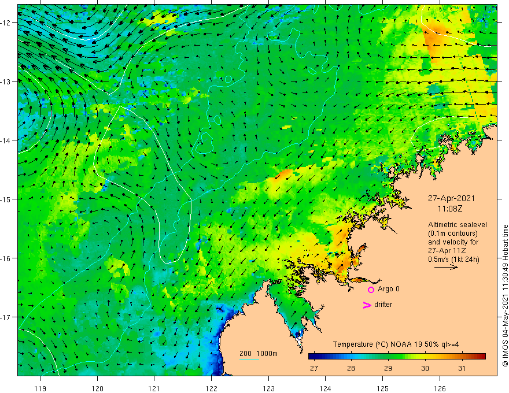Click the longitude axis label 120
The image size is (509, 393).
click(x=97, y=388)
